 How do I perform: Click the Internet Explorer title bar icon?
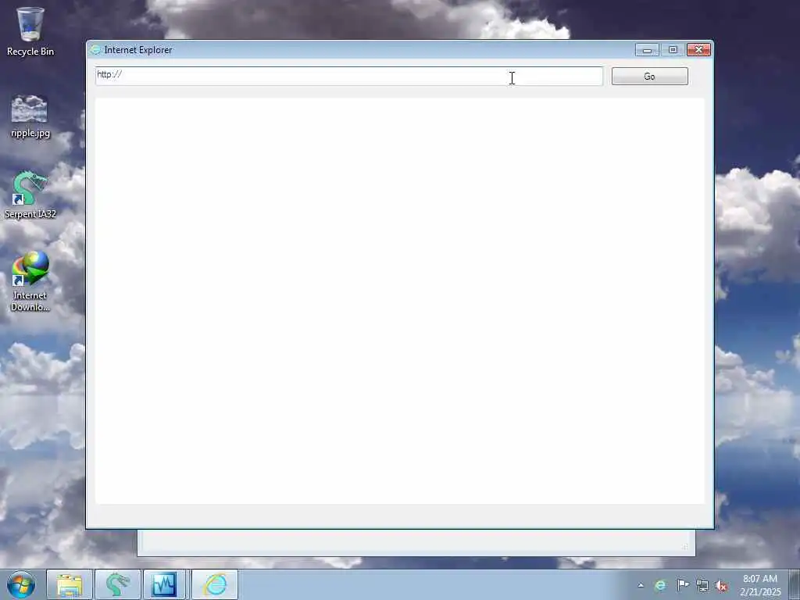[95, 50]
